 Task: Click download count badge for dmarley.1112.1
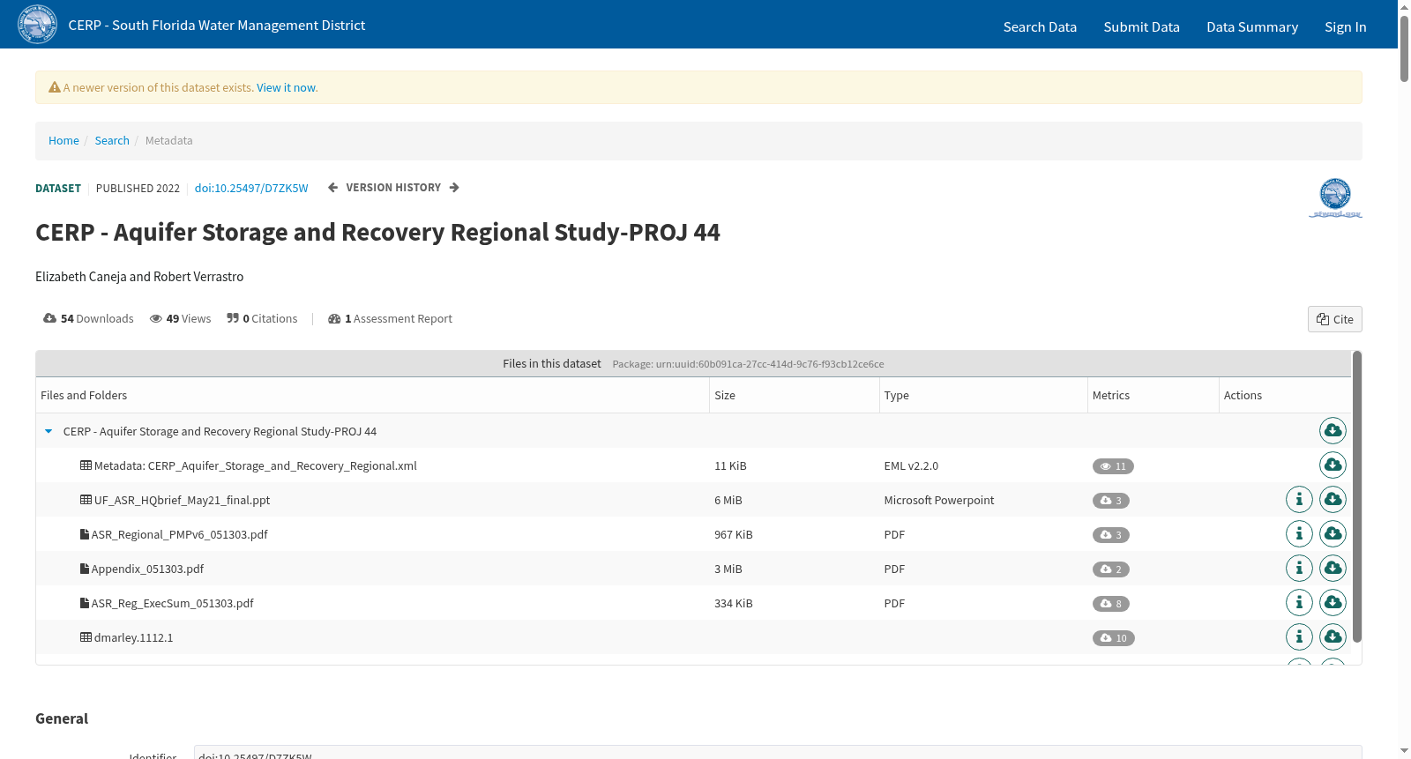pyautogui.click(x=1113, y=638)
